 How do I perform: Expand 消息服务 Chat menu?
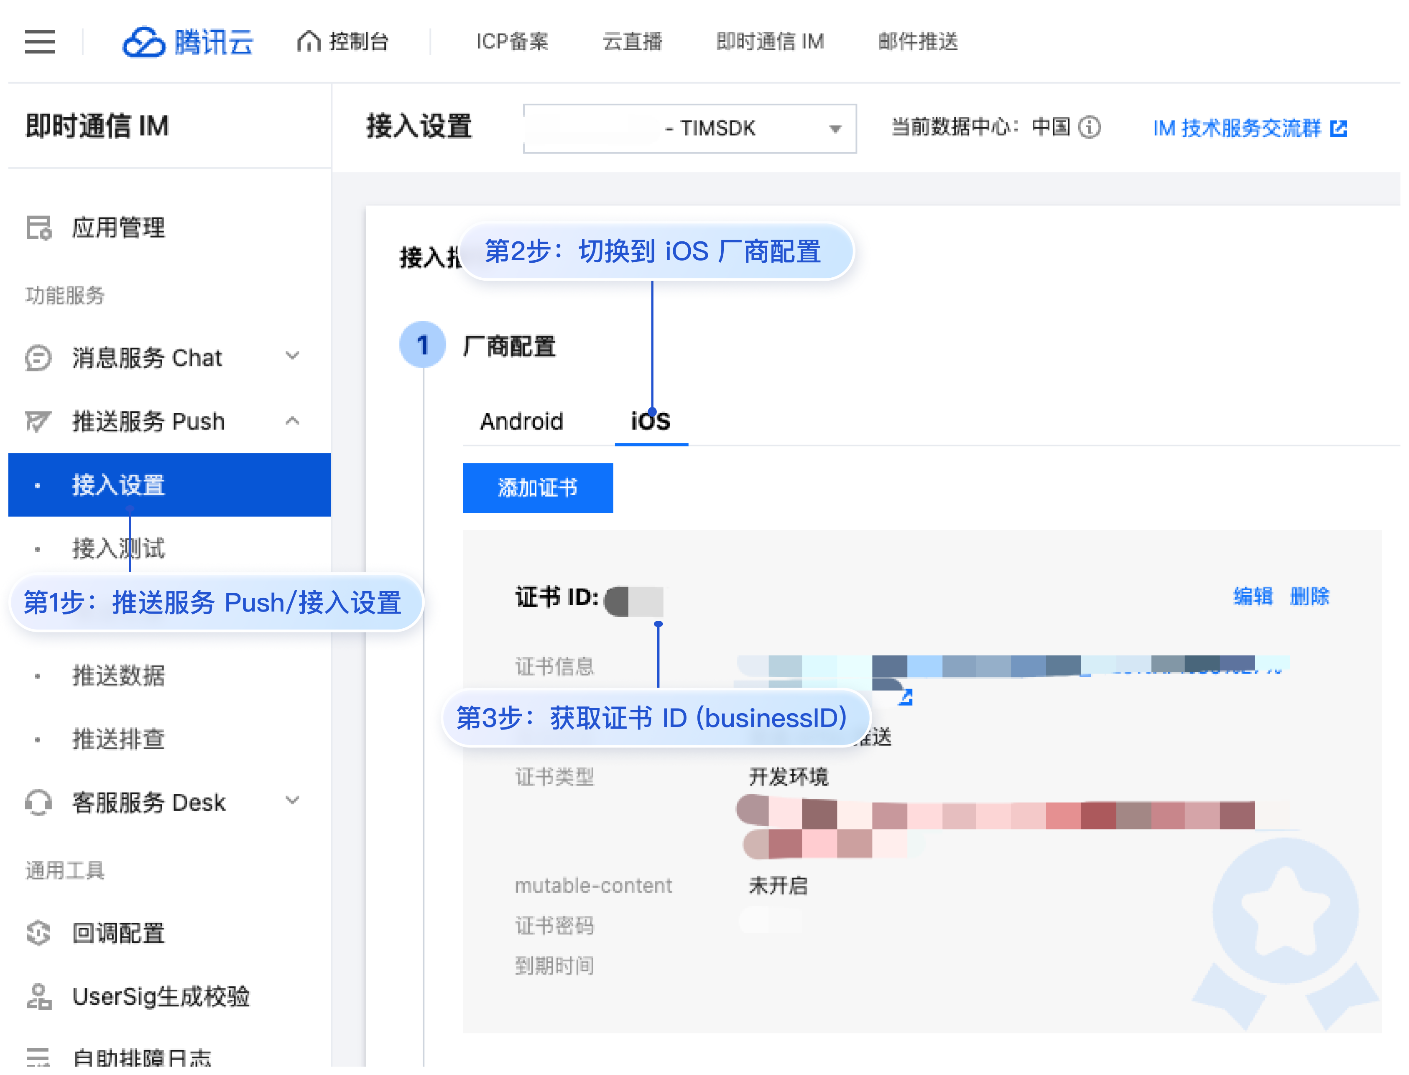pyautogui.click(x=292, y=356)
